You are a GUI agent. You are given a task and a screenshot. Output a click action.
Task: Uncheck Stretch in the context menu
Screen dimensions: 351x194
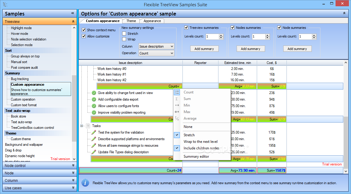click(x=177, y=135)
